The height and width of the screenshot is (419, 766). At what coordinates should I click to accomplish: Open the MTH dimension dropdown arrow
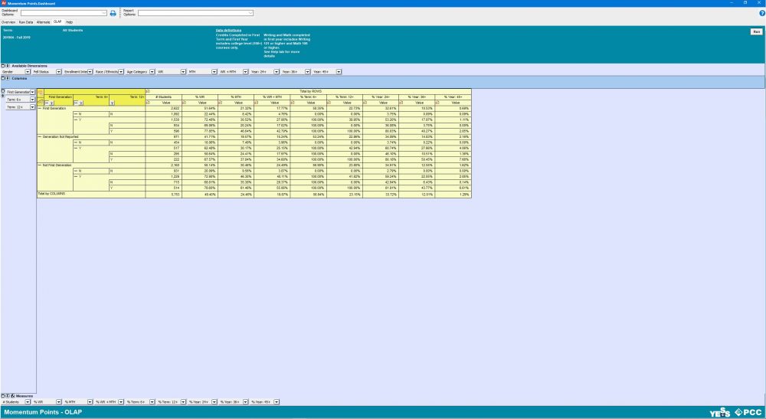click(x=214, y=72)
